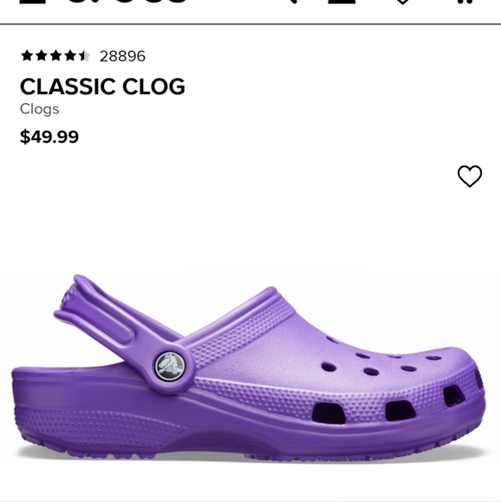Open the 28896 reviews count link

coord(122,56)
